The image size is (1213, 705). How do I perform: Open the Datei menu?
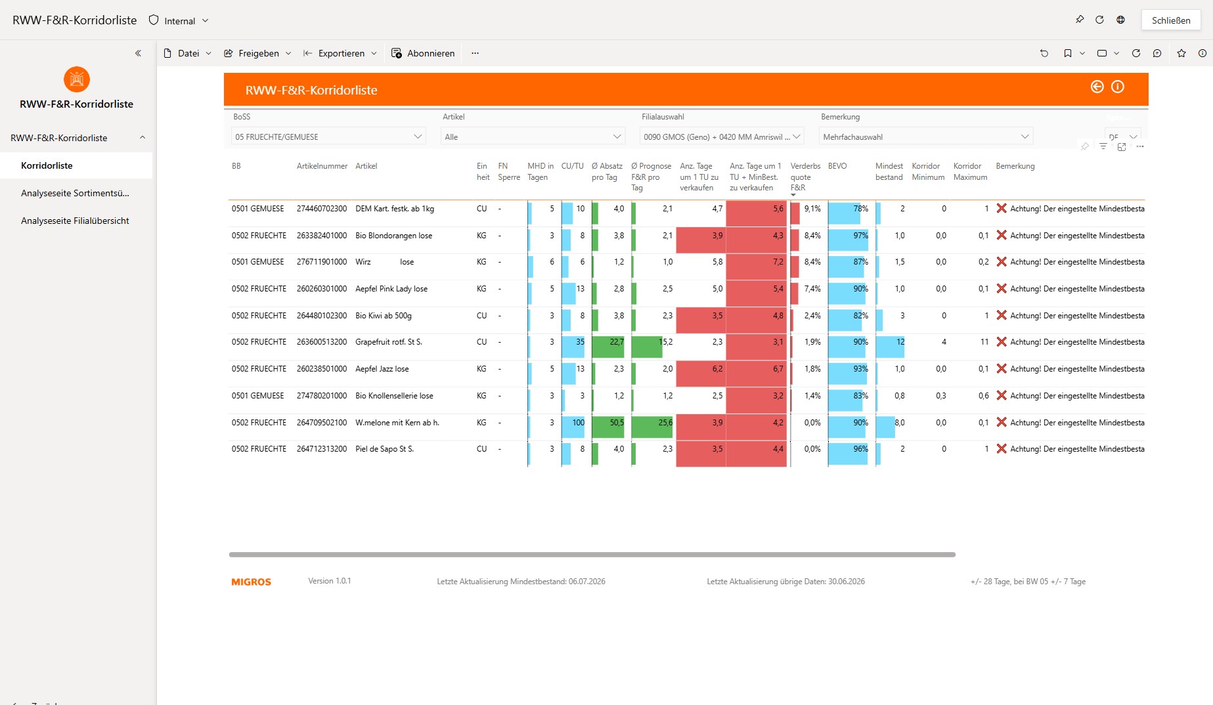[x=187, y=53]
